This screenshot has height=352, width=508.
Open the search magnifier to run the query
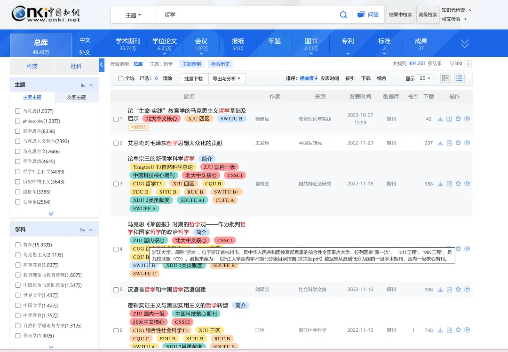[x=344, y=15]
